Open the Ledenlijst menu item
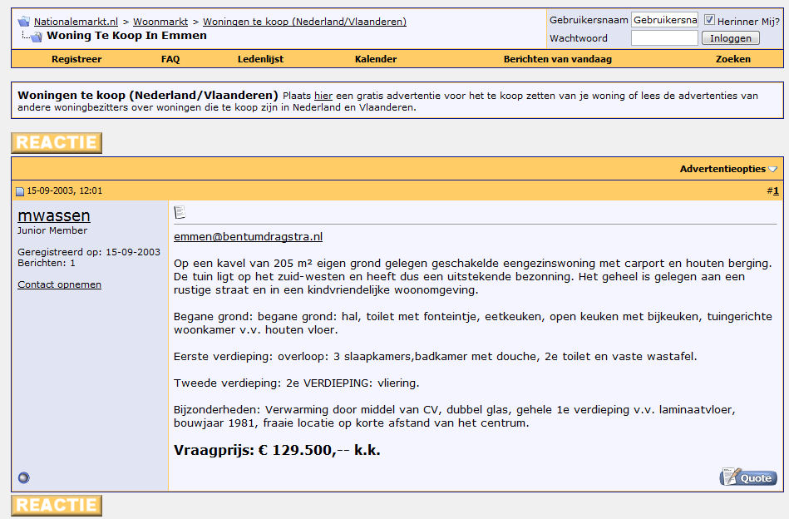The height and width of the screenshot is (519, 789). click(x=261, y=59)
